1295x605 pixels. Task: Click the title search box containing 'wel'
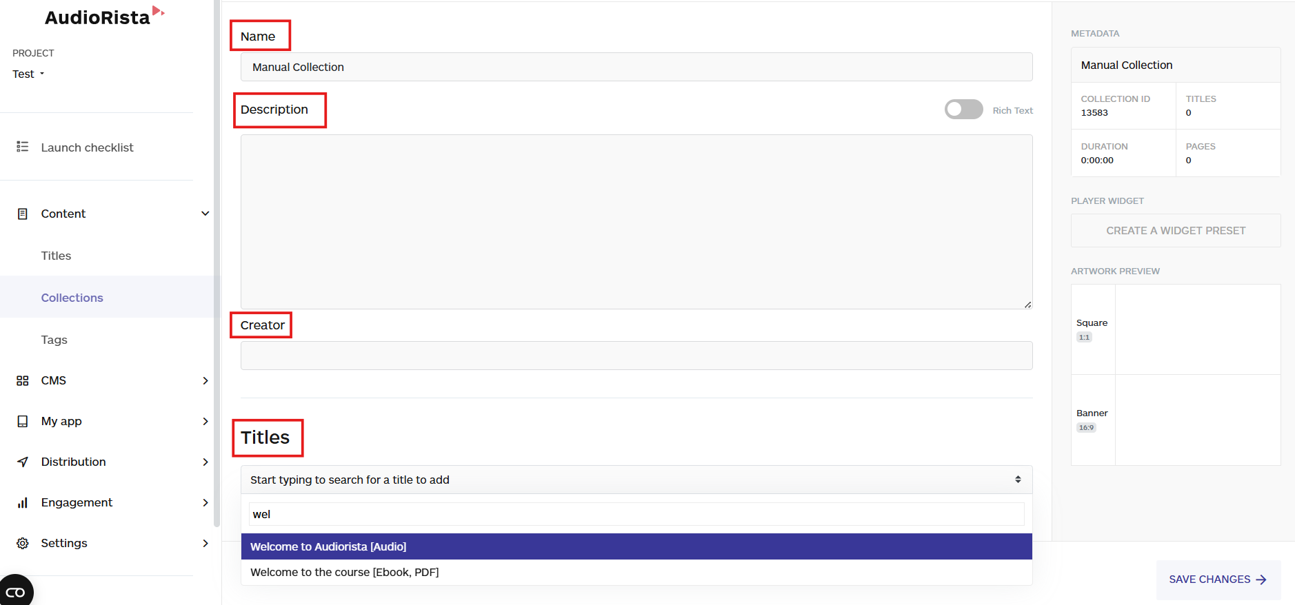click(636, 514)
